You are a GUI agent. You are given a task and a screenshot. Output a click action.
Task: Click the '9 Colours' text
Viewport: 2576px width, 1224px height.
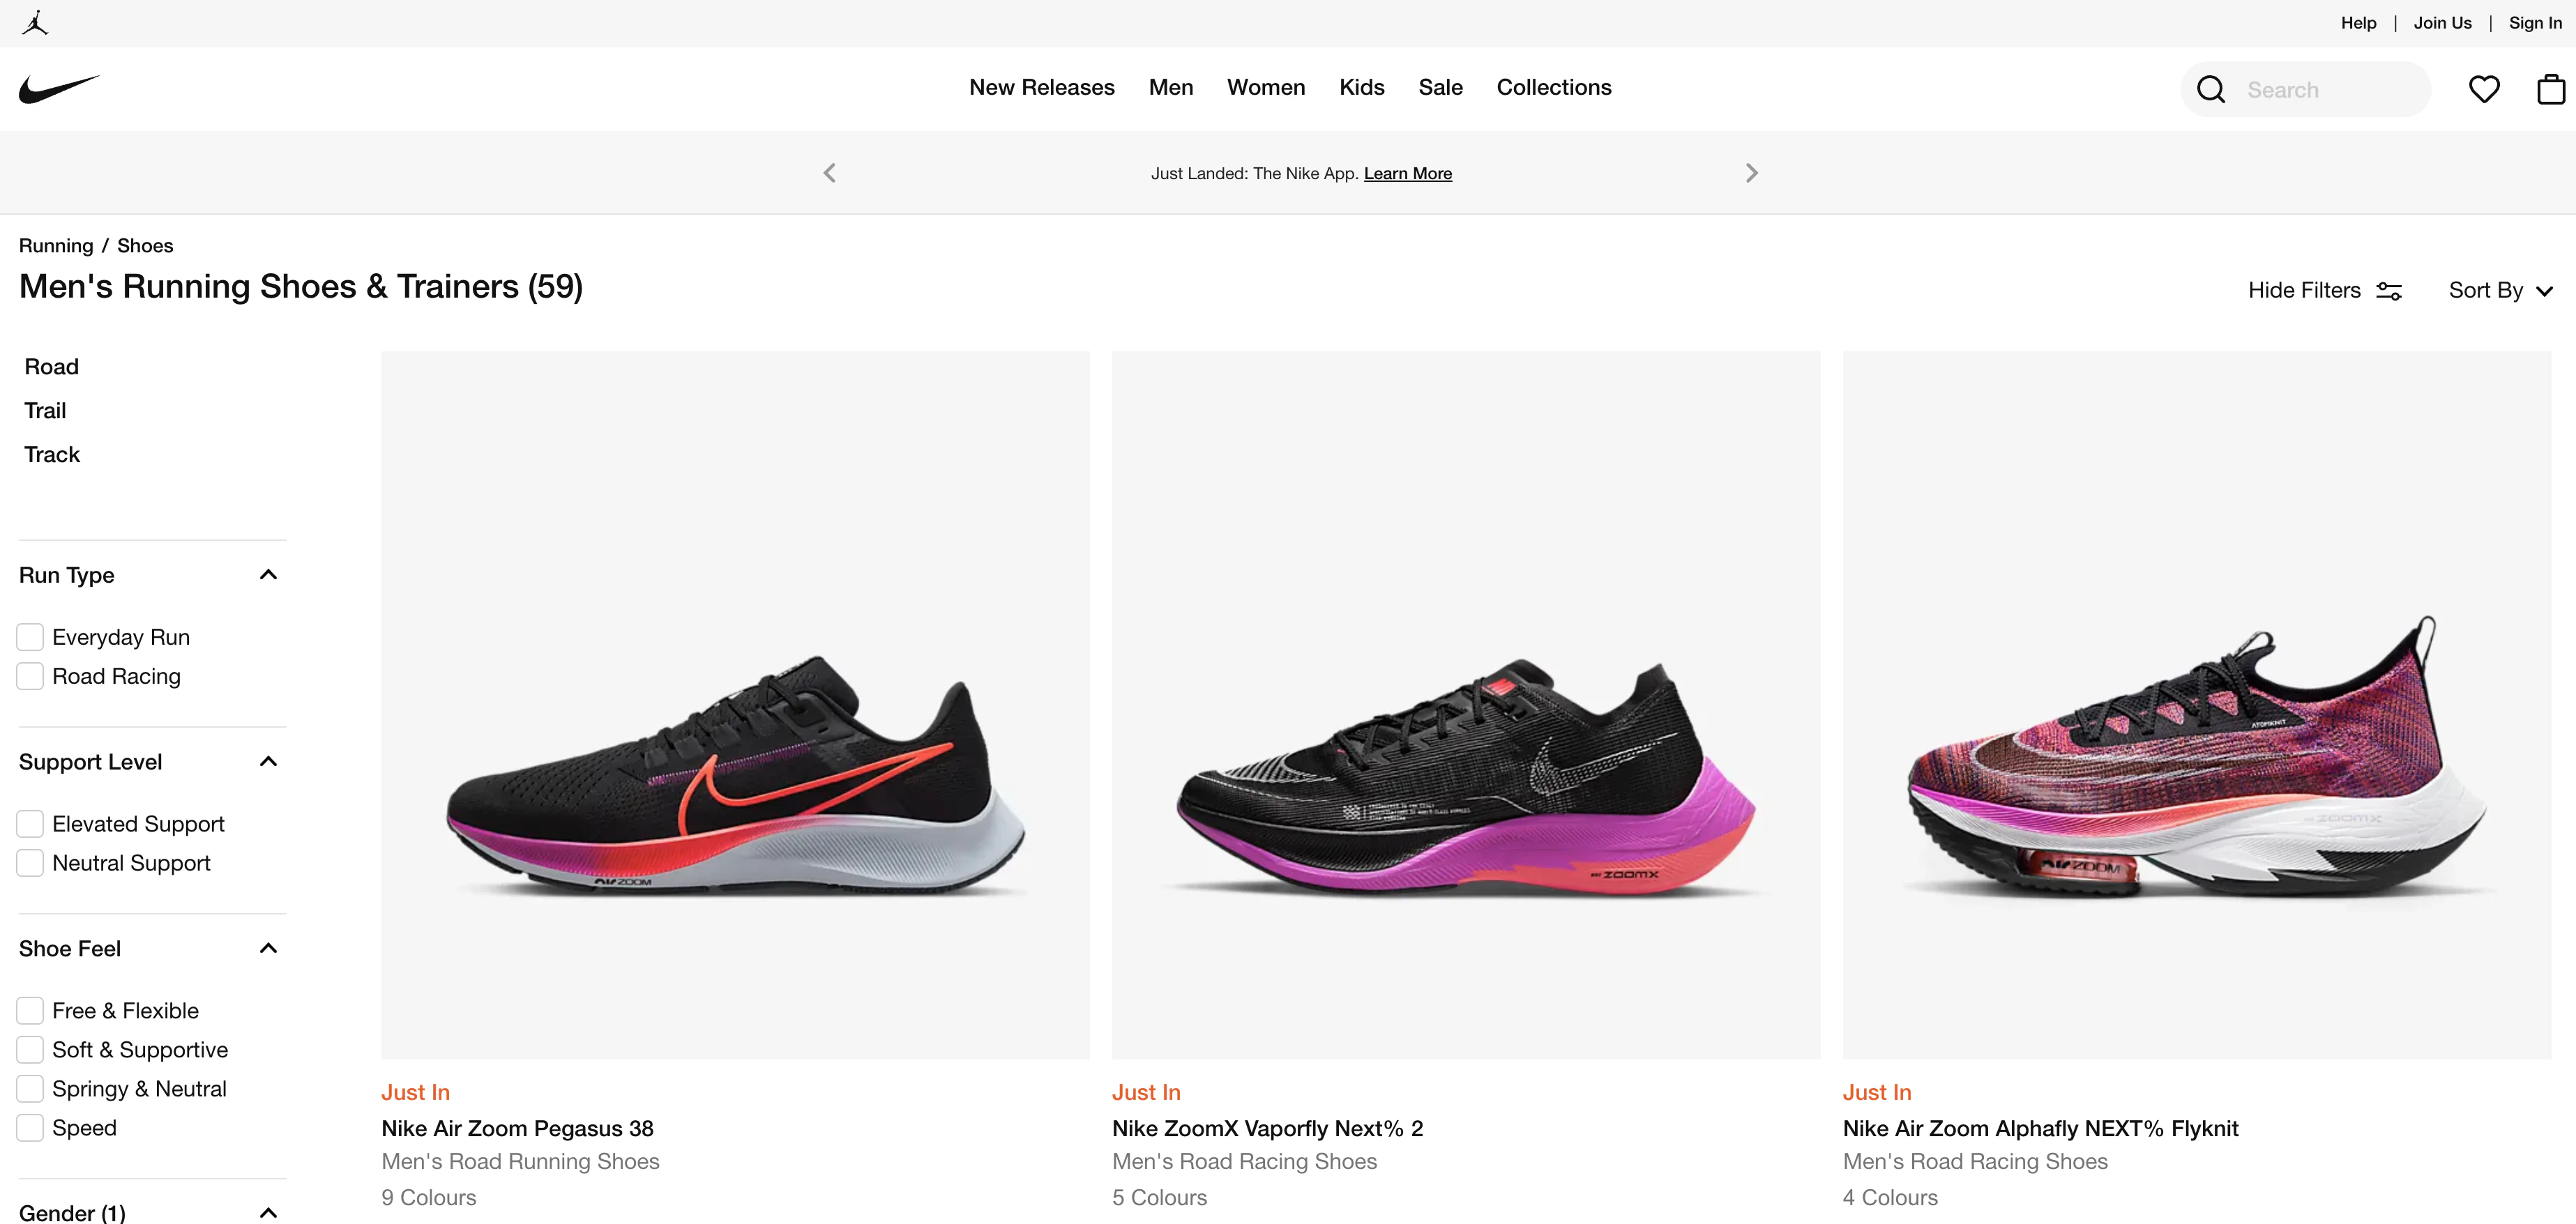click(x=428, y=1197)
